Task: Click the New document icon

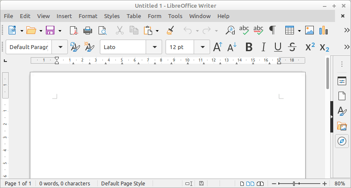Action: pyautogui.click(x=12, y=30)
